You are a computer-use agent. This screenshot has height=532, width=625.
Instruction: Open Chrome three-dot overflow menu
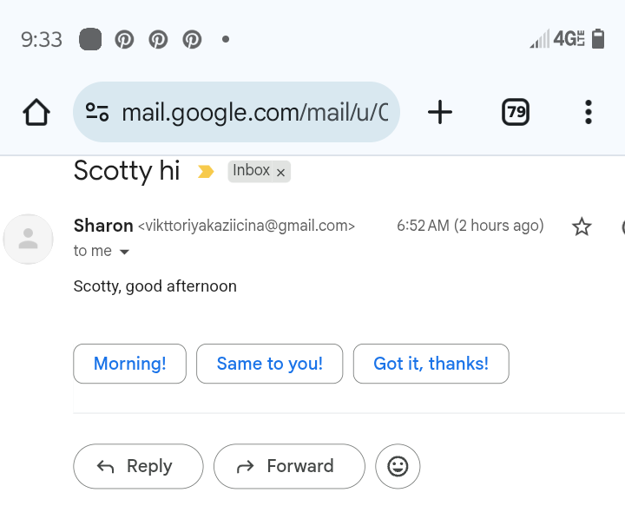click(588, 112)
